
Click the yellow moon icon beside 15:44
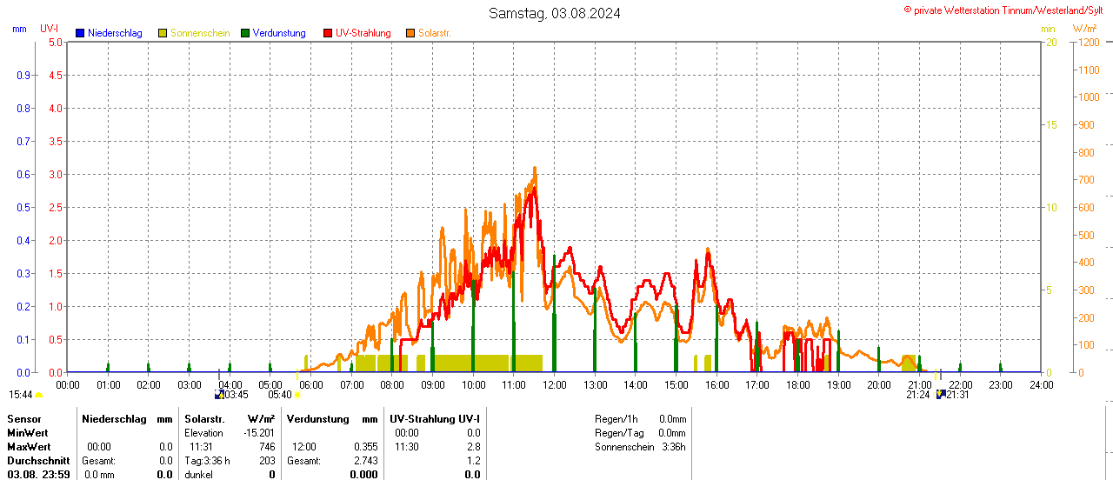point(39,395)
